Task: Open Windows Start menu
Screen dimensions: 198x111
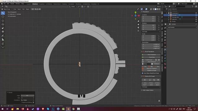Action: (x=2, y=109)
